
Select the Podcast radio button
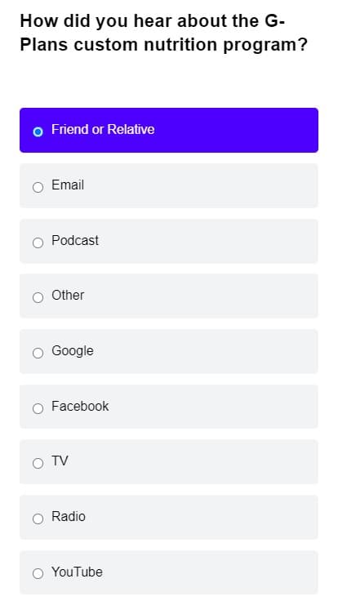38,243
